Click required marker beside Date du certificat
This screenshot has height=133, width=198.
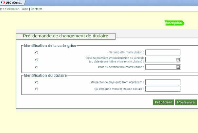tap(37, 67)
